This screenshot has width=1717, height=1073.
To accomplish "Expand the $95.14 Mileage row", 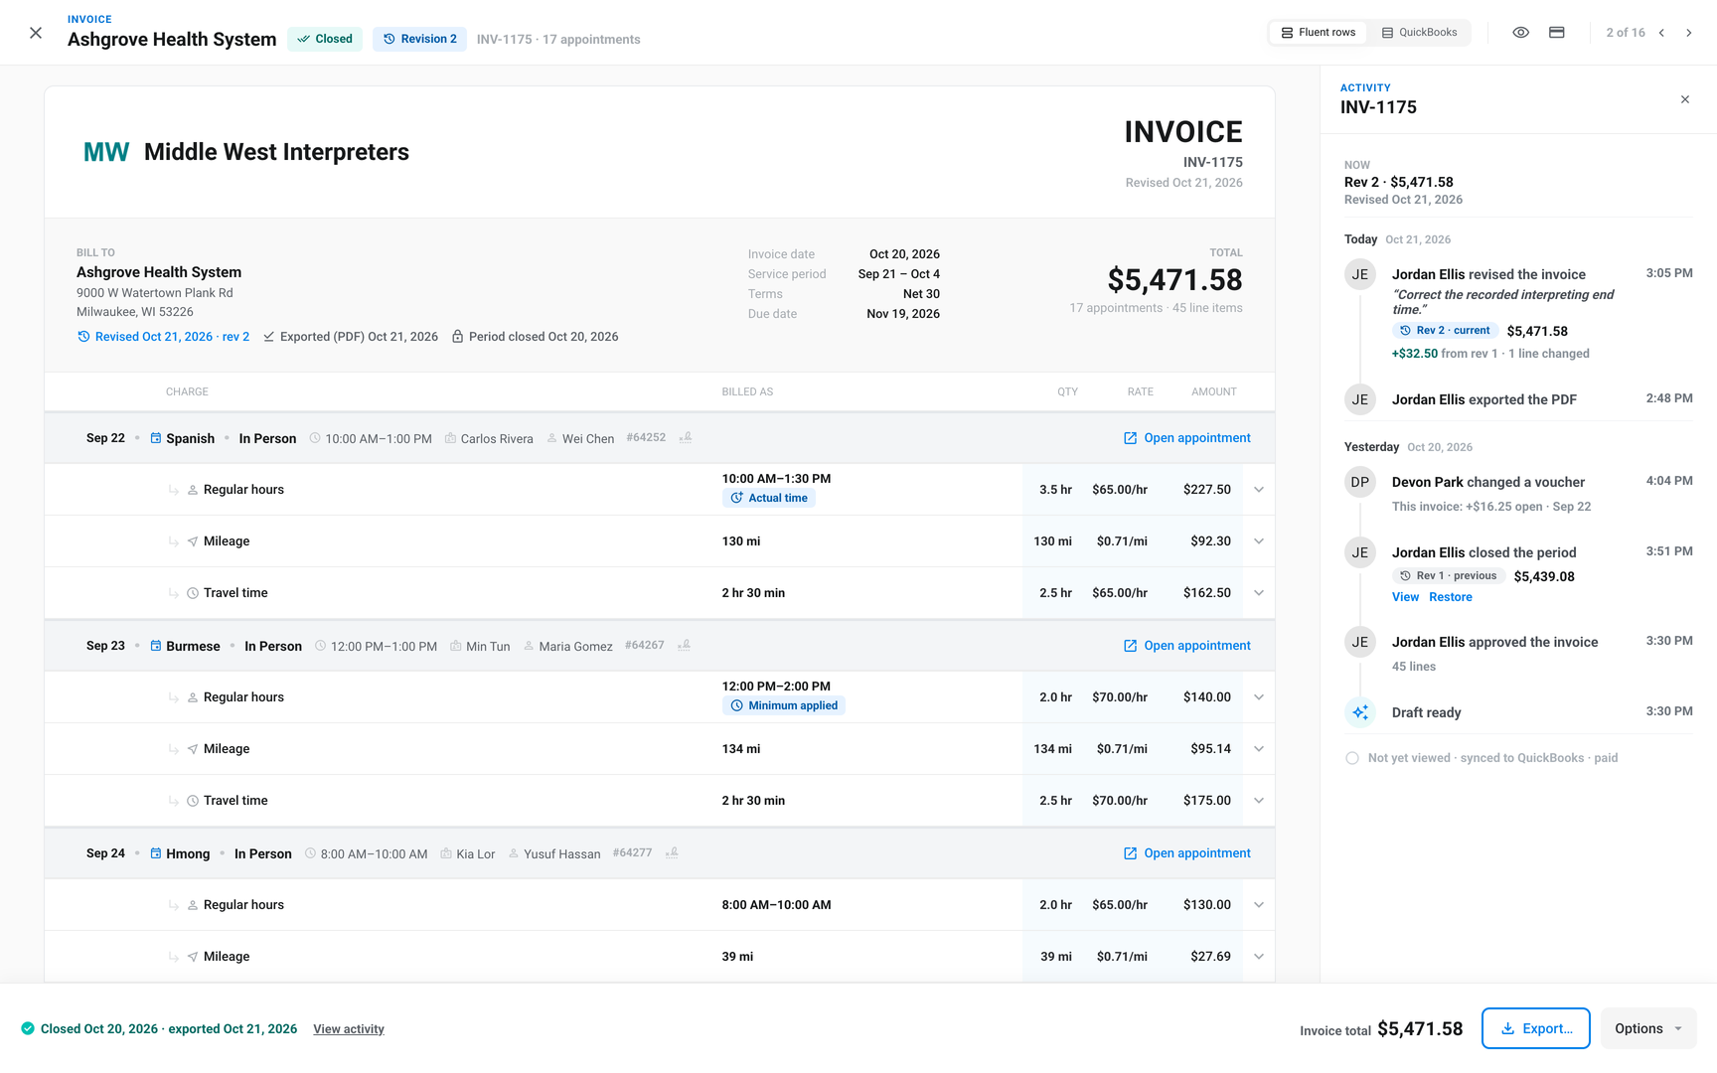I will 1259,749.
